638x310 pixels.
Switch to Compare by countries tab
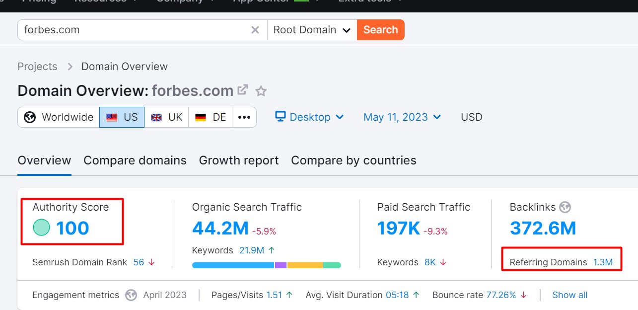(x=354, y=160)
